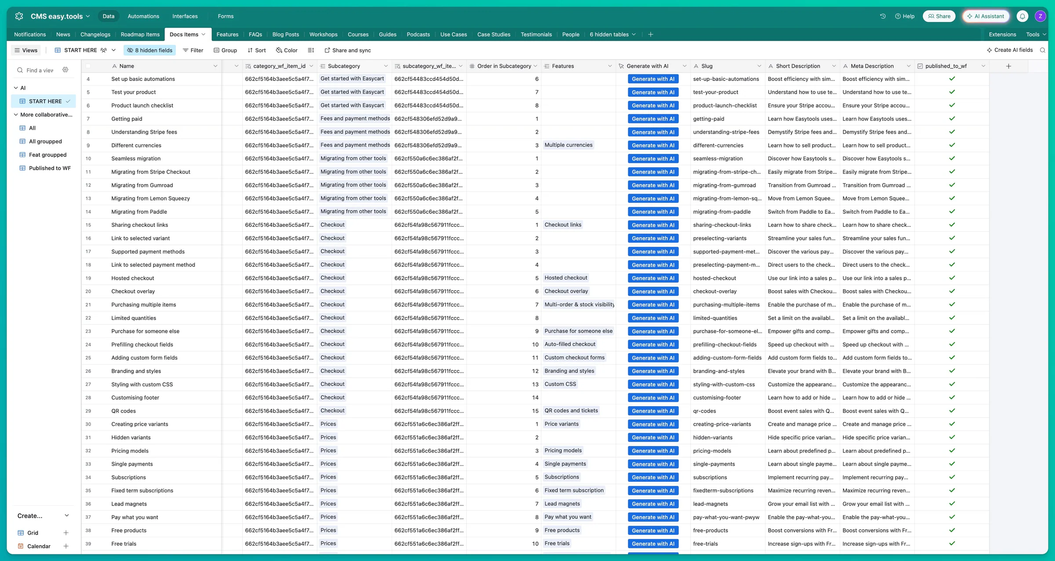This screenshot has width=1055, height=561.
Task: Click Filter toolbar item
Action: pos(193,50)
